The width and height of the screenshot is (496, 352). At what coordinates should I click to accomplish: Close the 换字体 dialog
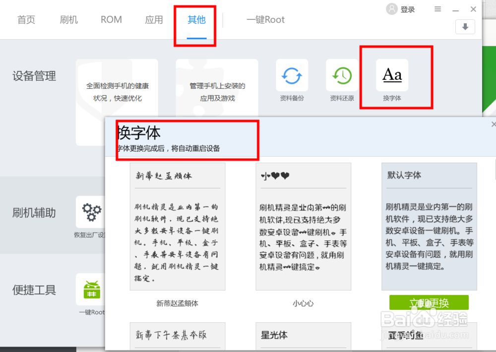(493, 125)
